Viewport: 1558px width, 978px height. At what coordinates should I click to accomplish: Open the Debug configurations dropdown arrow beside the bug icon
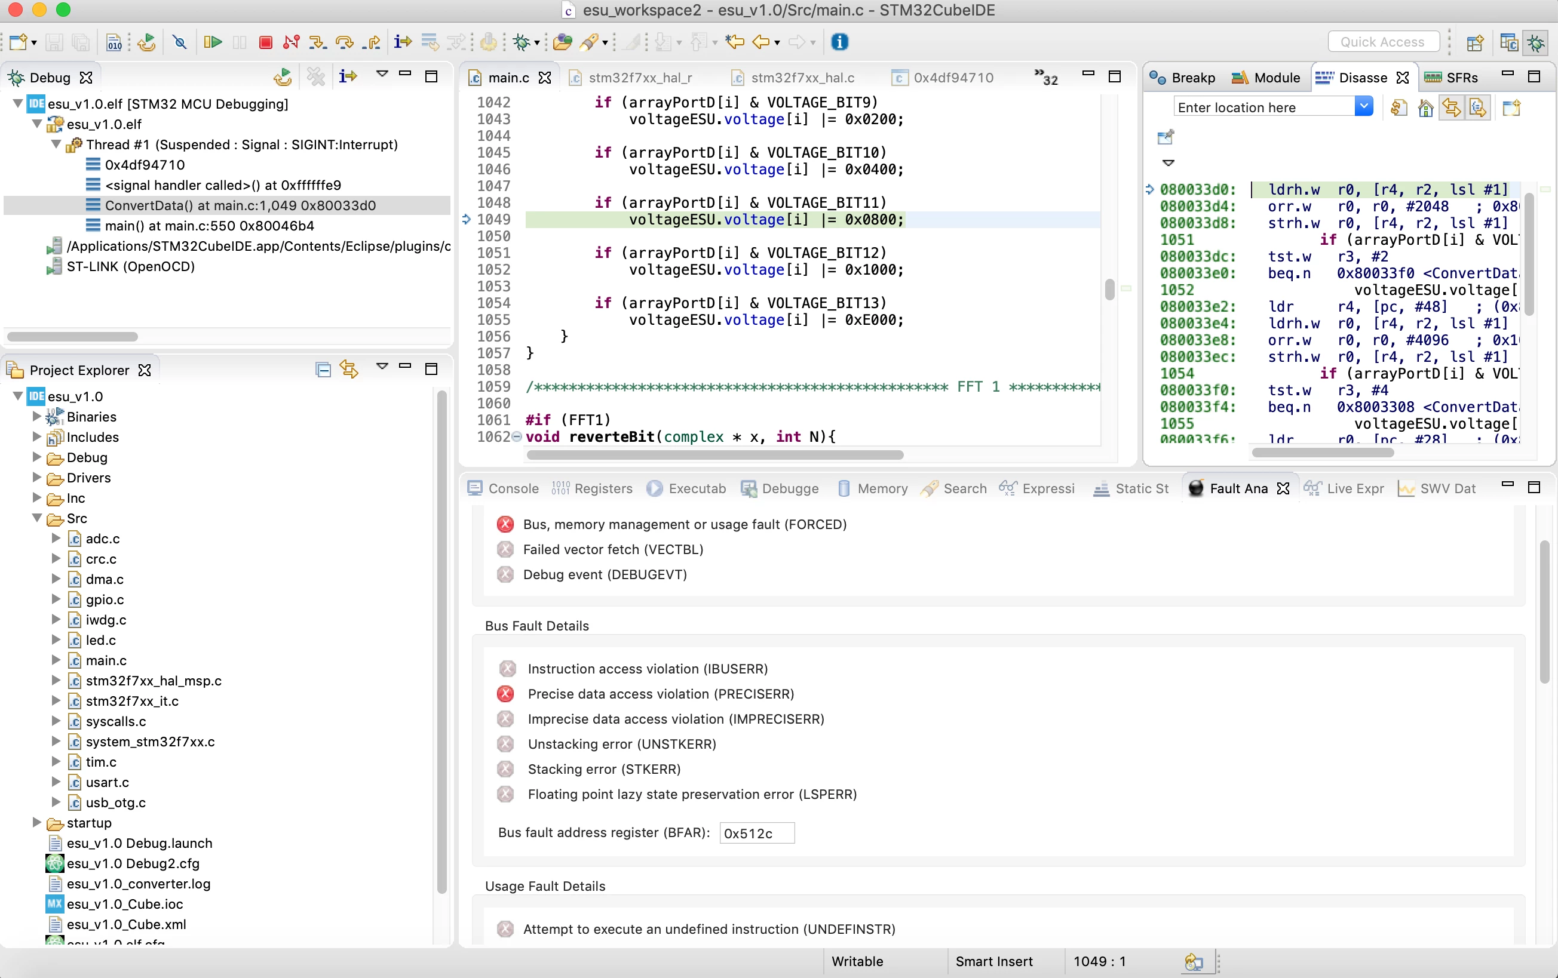click(x=537, y=44)
